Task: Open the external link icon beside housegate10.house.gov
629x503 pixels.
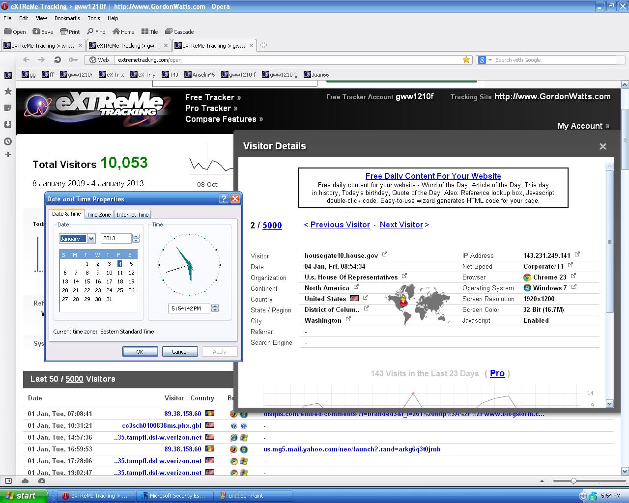Action: pyautogui.click(x=385, y=254)
